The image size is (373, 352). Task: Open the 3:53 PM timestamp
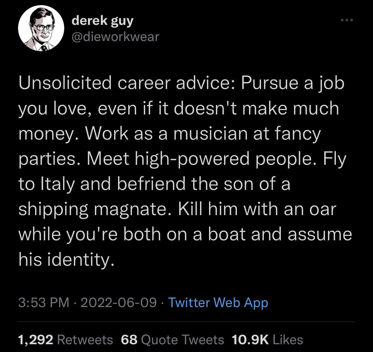tap(44, 302)
